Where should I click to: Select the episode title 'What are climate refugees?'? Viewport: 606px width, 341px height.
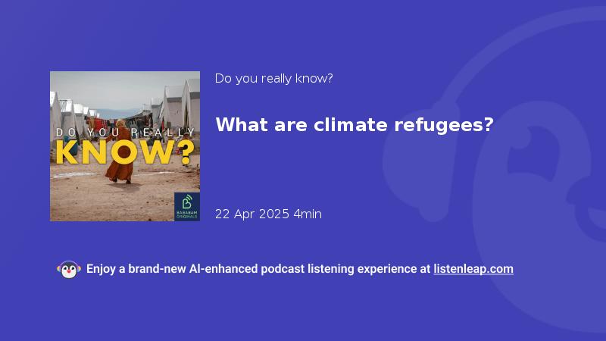click(355, 125)
